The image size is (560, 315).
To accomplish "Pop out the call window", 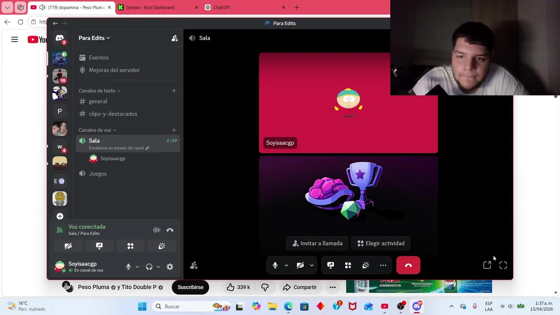I will tap(487, 265).
